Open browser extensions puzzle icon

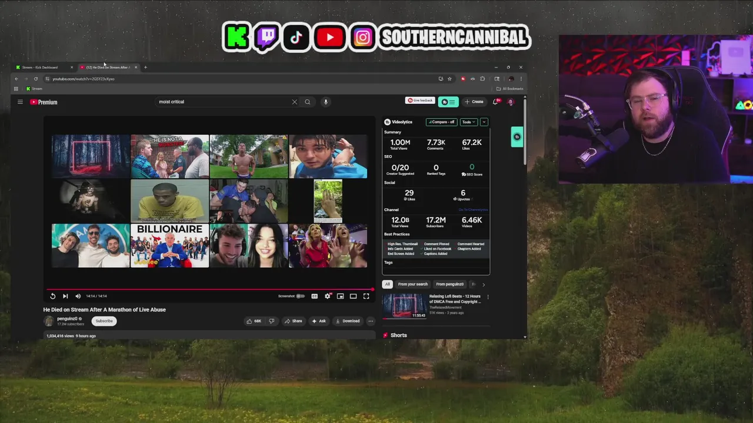tap(482, 79)
